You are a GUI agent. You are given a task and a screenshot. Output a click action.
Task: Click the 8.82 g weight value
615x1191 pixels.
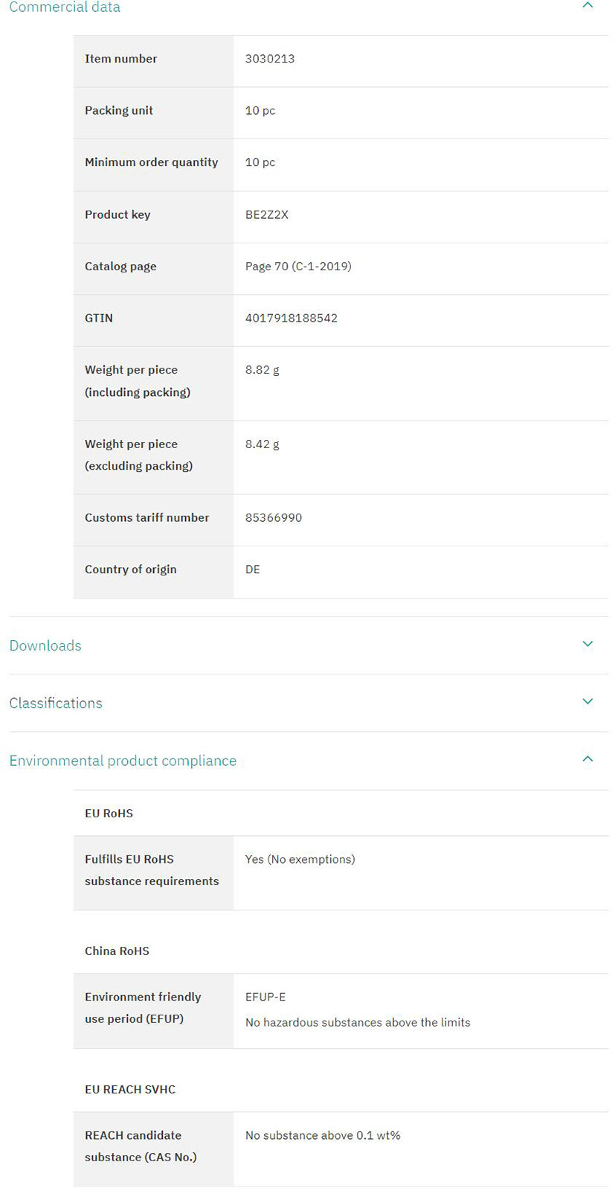click(x=263, y=370)
